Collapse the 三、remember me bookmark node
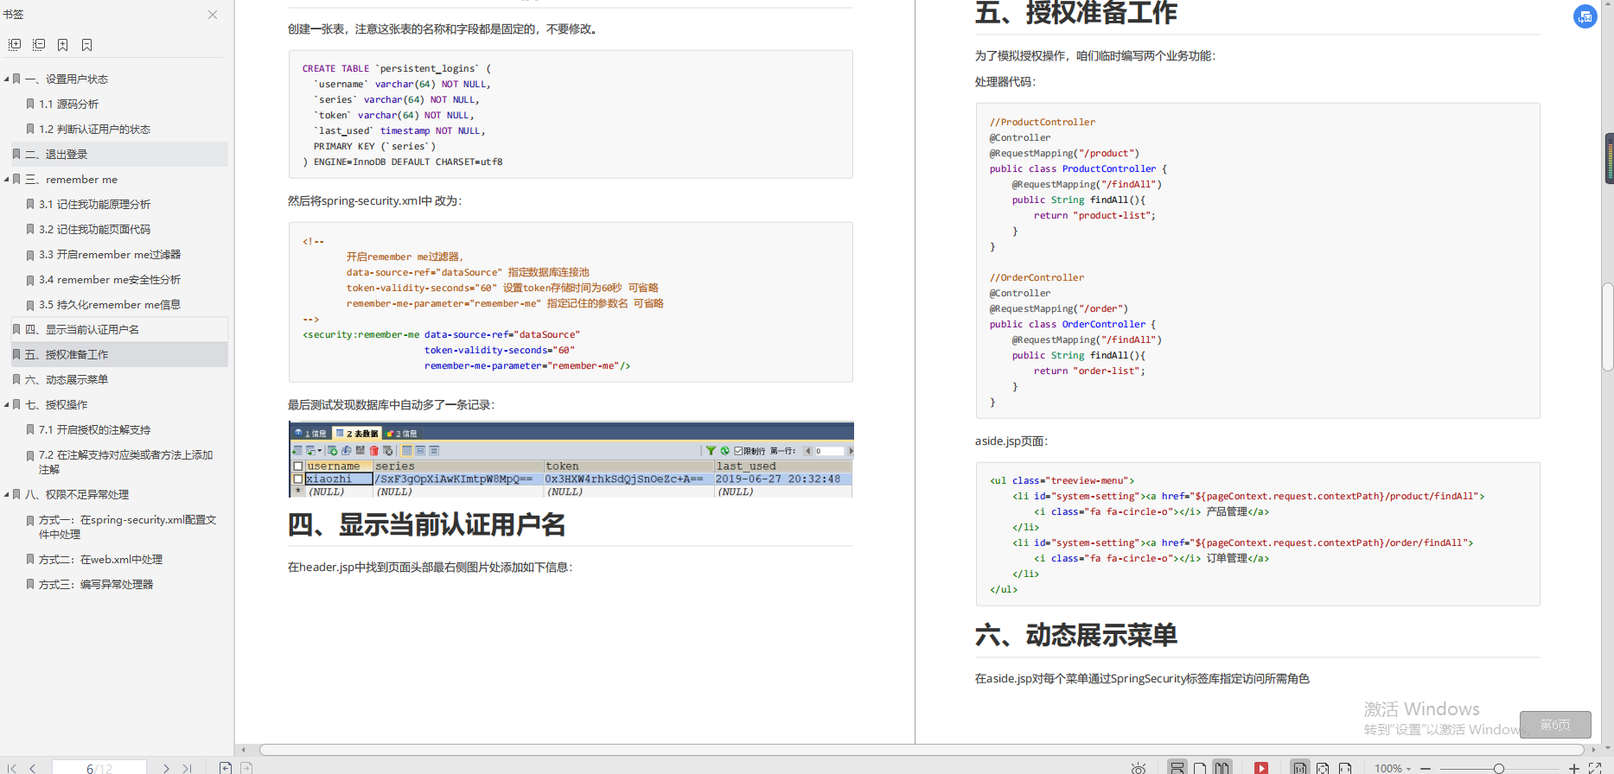 (x=6, y=180)
